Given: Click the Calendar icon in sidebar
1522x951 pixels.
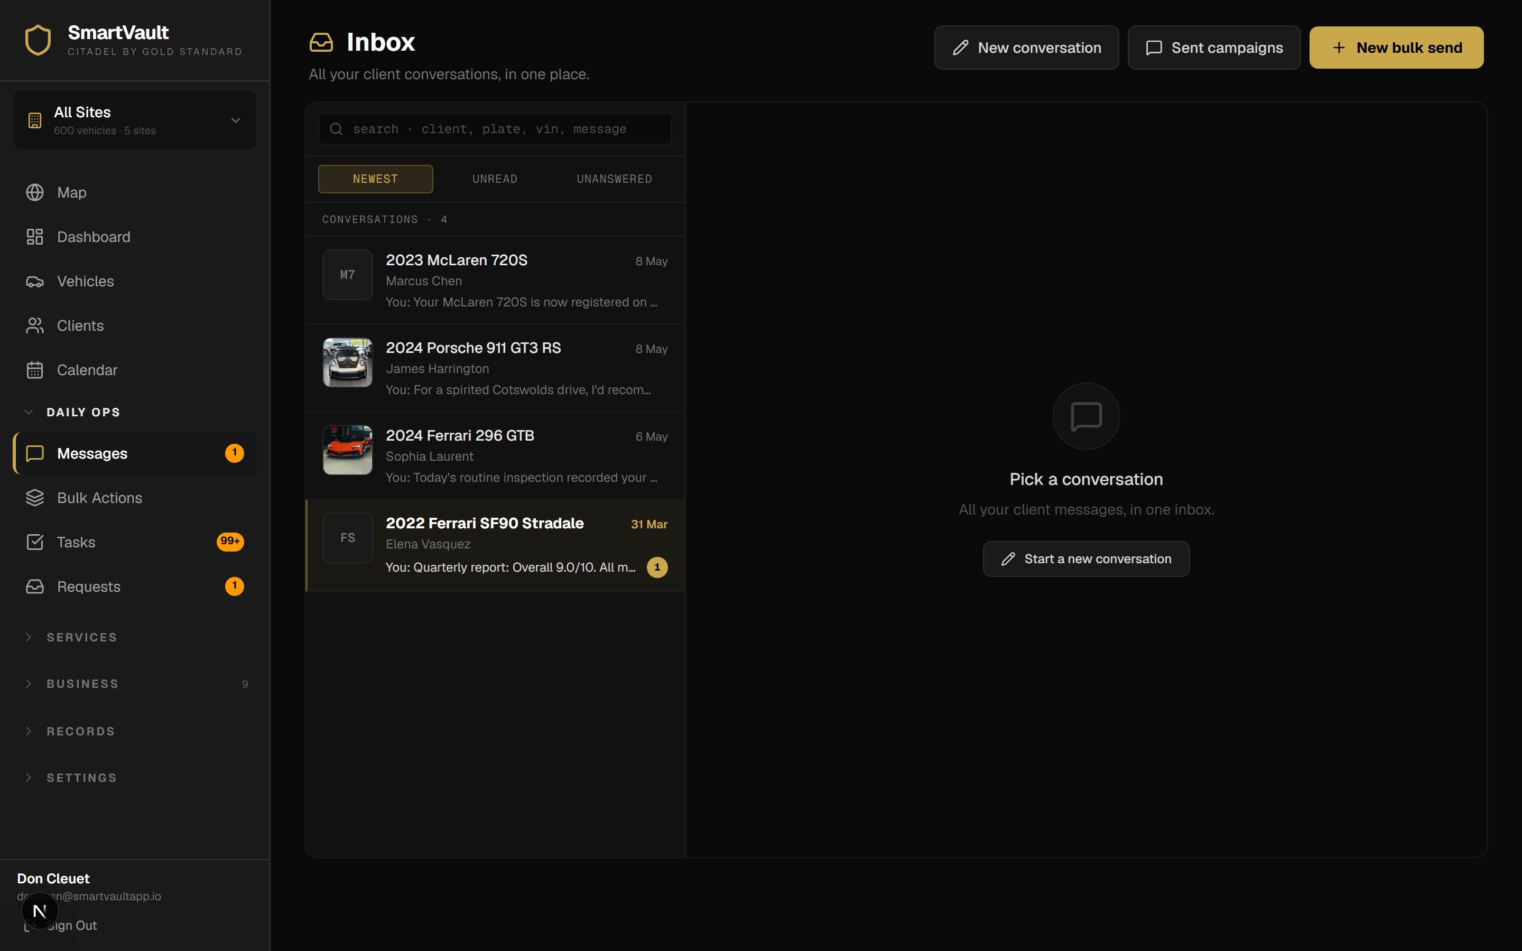Looking at the screenshot, I should coord(34,370).
